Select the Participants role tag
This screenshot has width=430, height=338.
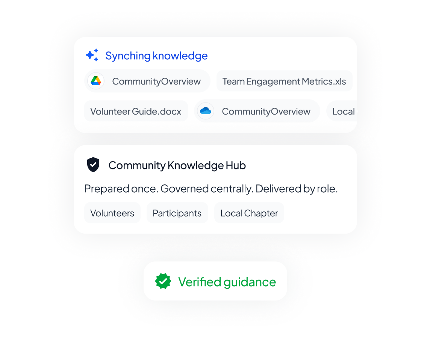pyautogui.click(x=177, y=213)
